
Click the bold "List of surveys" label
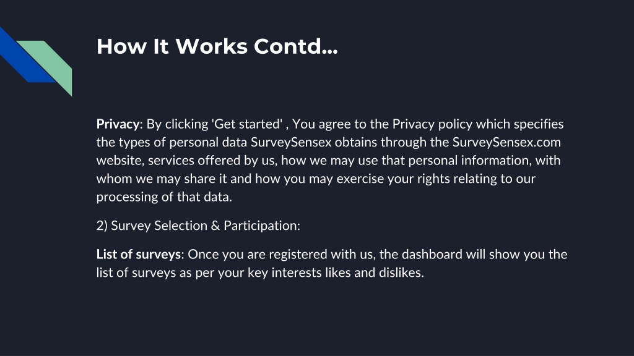pyautogui.click(x=138, y=255)
